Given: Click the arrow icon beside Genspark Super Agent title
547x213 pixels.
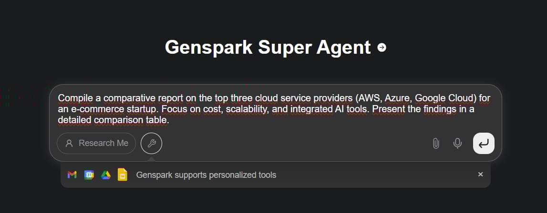Looking at the screenshot, I should click(382, 48).
